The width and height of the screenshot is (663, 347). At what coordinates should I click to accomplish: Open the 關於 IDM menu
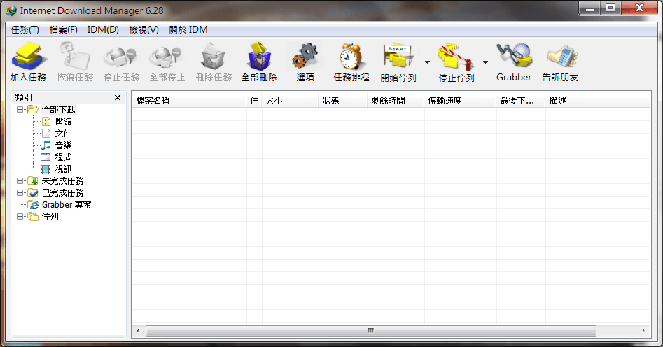coord(188,29)
